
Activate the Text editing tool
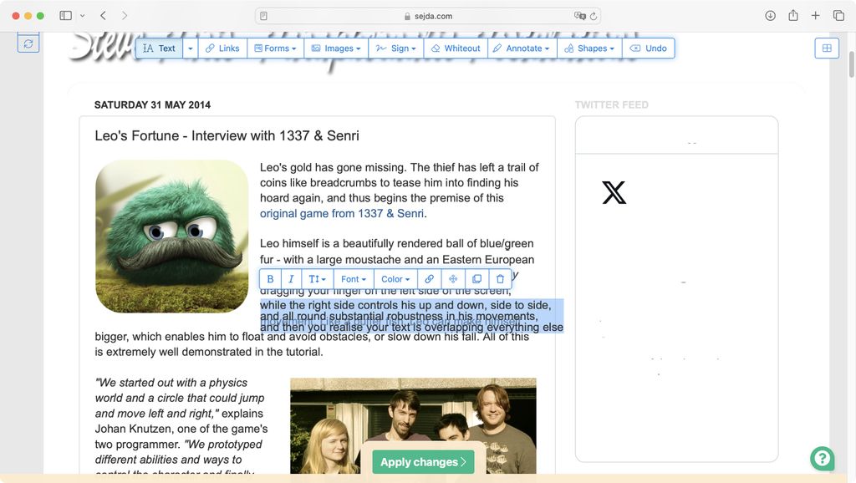(x=159, y=48)
